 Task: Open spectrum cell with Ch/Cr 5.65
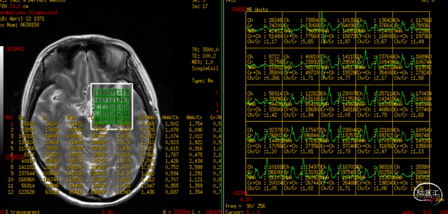pyautogui.click(x=301, y=30)
